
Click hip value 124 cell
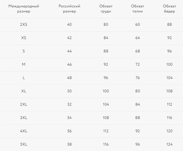(169, 144)
